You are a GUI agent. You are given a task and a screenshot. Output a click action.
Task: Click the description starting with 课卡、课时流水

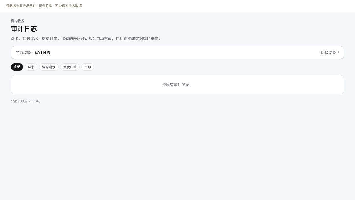pyautogui.click(x=87, y=39)
